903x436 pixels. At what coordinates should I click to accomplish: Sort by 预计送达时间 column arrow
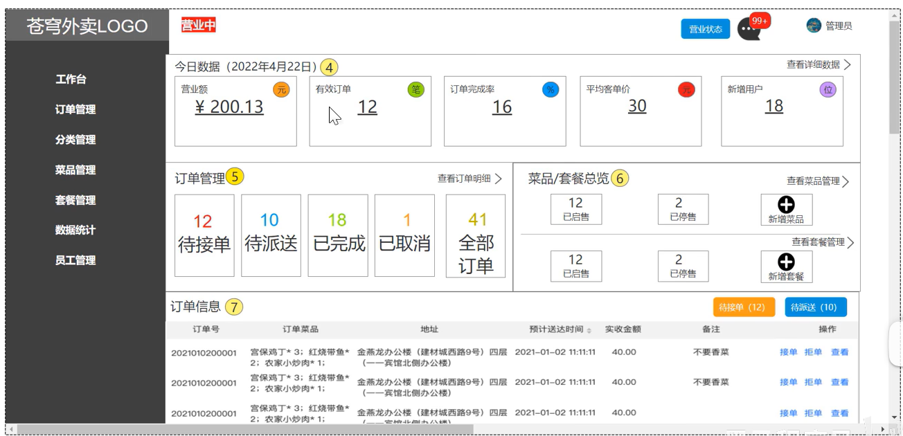(589, 331)
